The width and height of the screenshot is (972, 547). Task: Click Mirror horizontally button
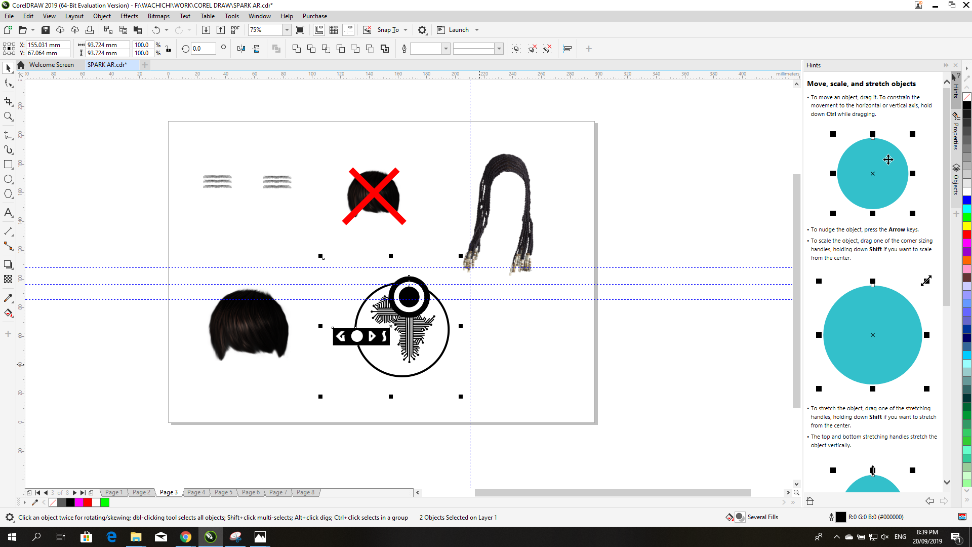pyautogui.click(x=241, y=49)
